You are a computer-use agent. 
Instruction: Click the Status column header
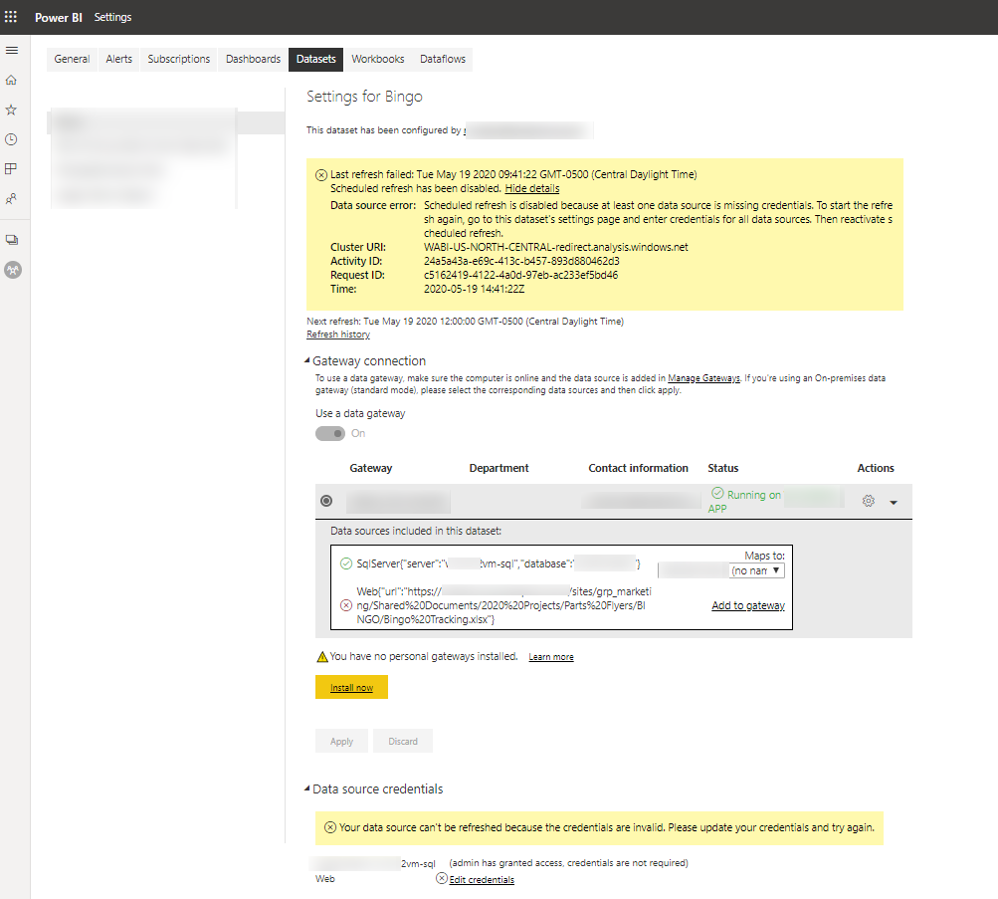pos(723,468)
